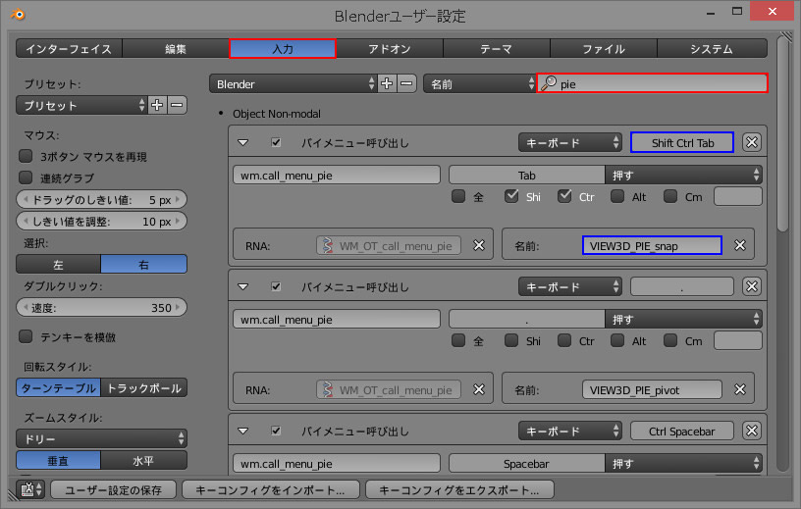Image resolution: width=801 pixels, height=509 pixels.
Task: Click the wm.call_menu_pie field for Spacebar
Action: point(337,463)
